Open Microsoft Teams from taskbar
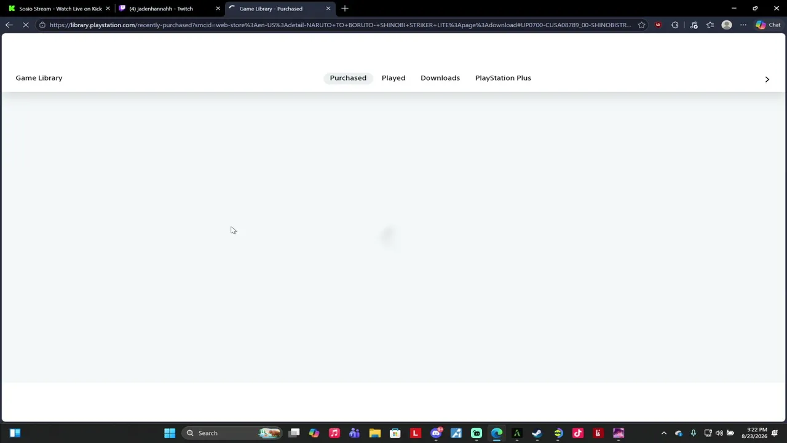Screen dimensions: 787x443 [355, 433]
